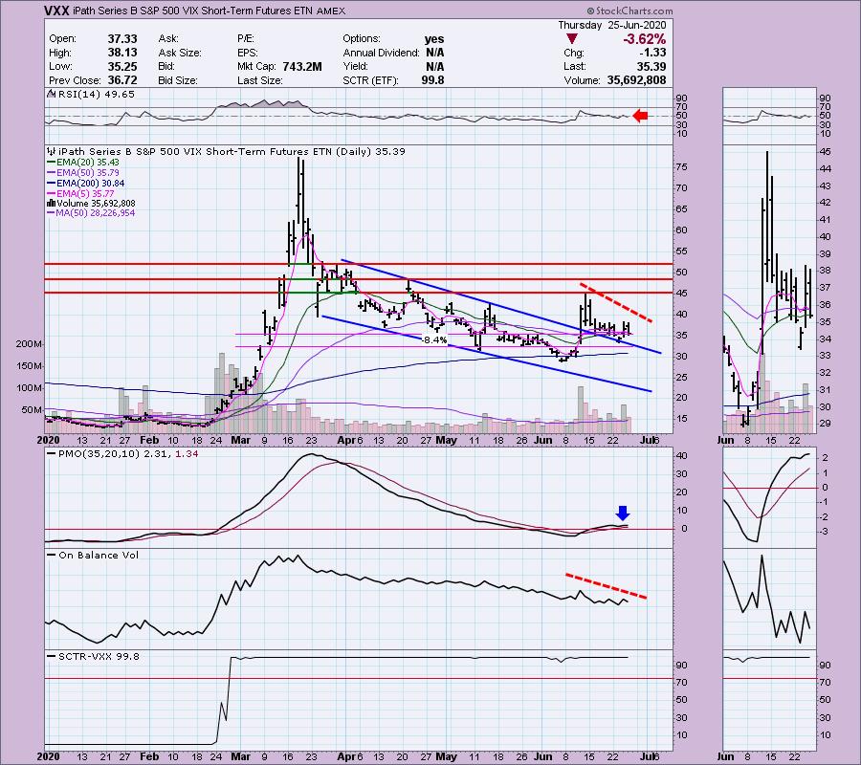Select the Open value 37.33
861x765 pixels.
pos(122,39)
